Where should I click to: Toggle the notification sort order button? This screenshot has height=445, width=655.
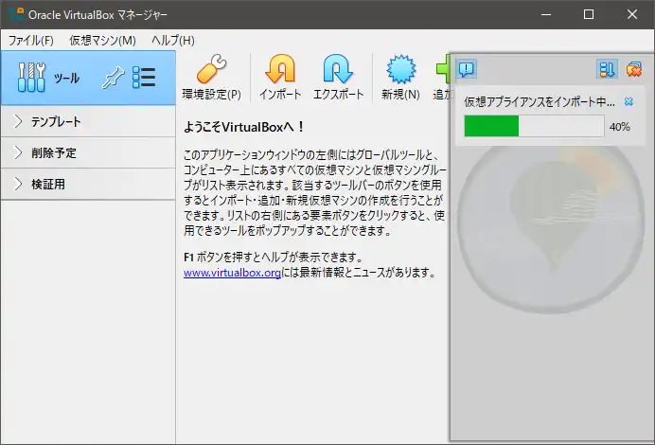pos(607,69)
